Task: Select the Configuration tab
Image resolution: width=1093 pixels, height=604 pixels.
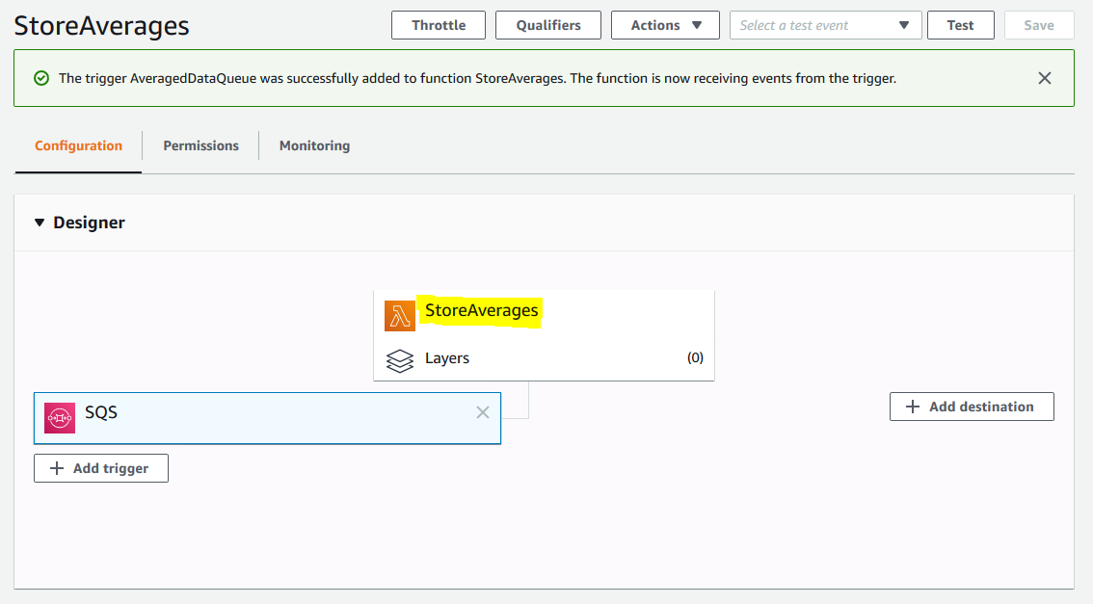Action: tap(79, 145)
